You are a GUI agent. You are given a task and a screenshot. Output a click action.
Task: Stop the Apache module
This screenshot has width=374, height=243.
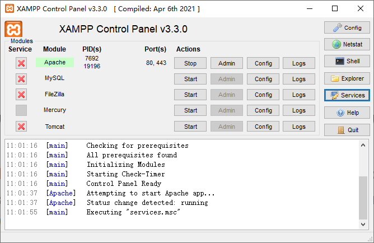[x=190, y=63]
